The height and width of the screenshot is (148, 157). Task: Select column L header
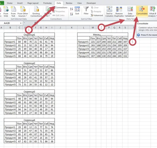(x=84, y=27)
